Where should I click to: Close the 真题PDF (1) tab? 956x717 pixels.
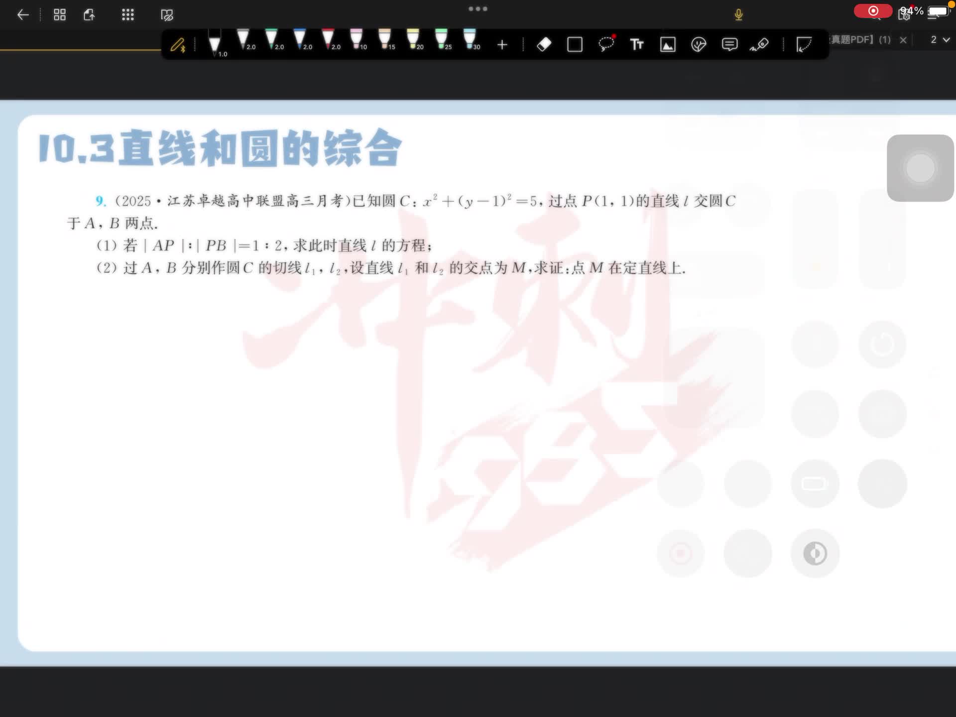[x=903, y=40]
